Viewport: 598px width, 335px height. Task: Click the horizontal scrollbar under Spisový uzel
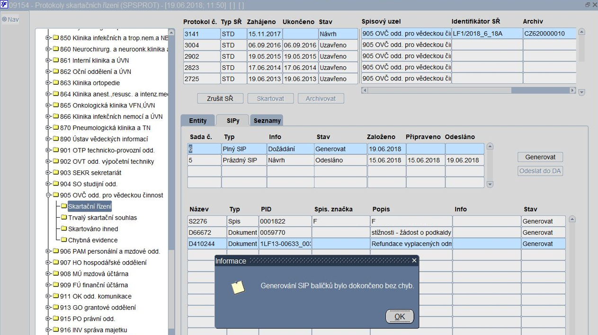pos(469,90)
